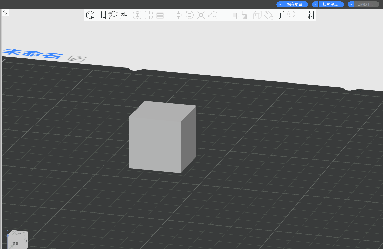
Task: Select the Text shape tool
Action: [x=280, y=15]
